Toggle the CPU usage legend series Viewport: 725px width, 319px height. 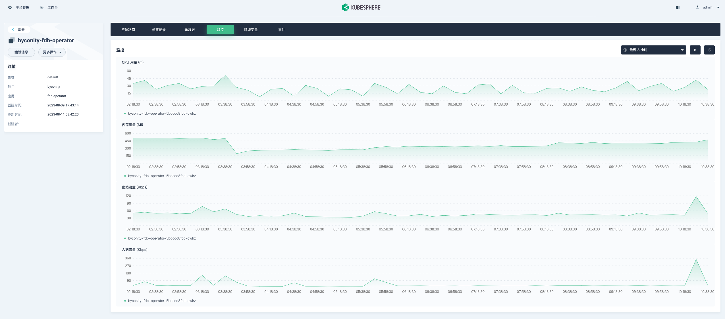coord(161,114)
